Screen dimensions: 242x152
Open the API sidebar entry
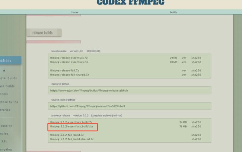coord(4,141)
